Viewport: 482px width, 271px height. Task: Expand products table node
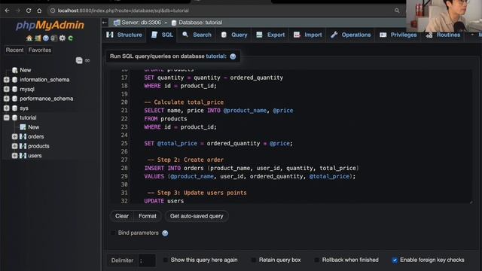(14, 146)
